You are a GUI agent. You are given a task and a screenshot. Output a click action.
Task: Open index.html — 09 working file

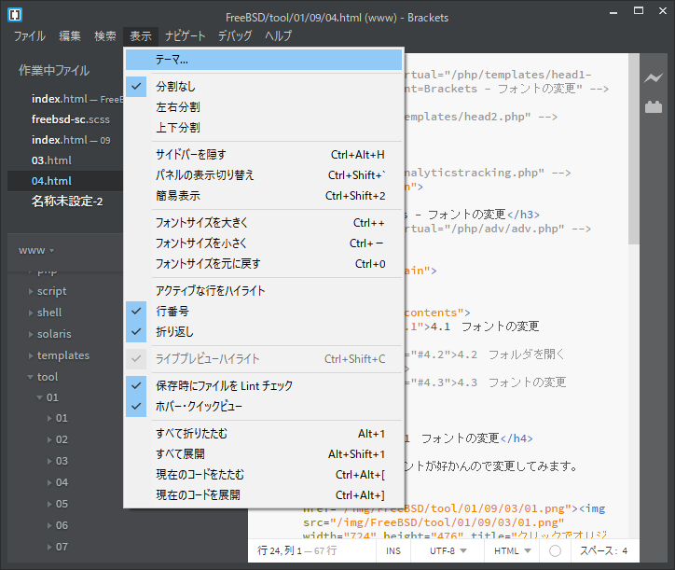pyautogui.click(x=65, y=140)
